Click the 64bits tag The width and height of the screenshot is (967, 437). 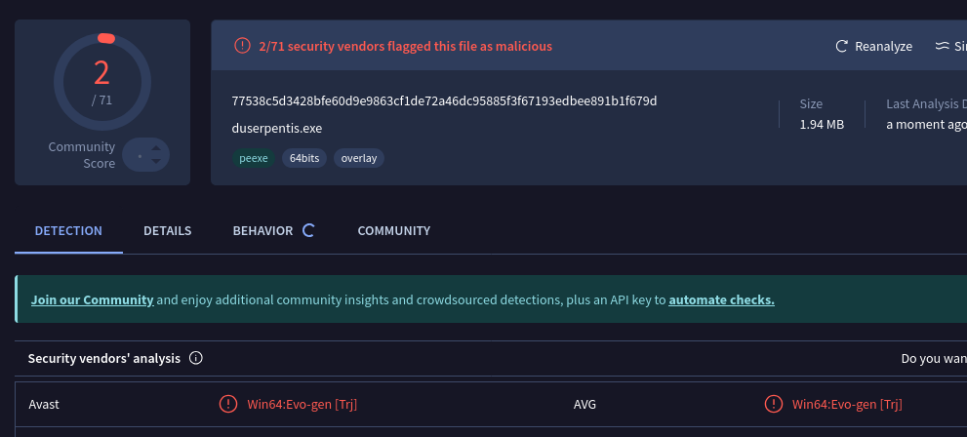[x=304, y=157]
